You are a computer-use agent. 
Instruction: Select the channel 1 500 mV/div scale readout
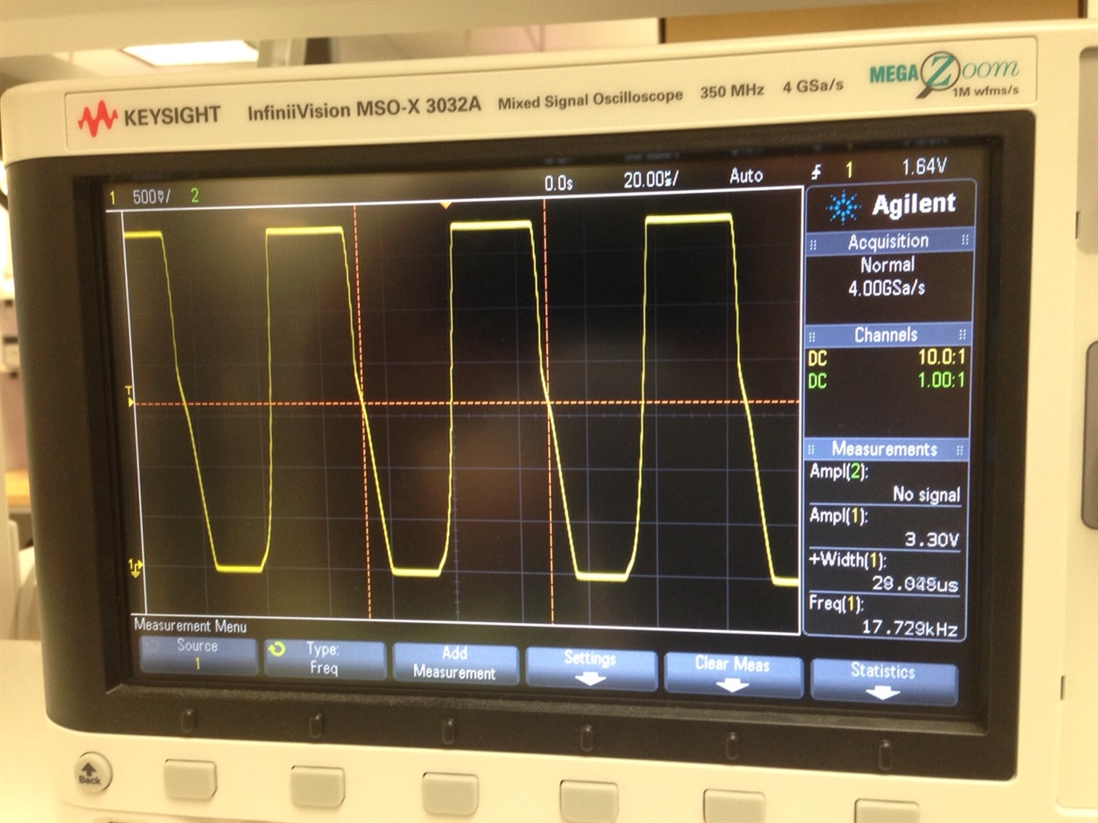tap(153, 196)
